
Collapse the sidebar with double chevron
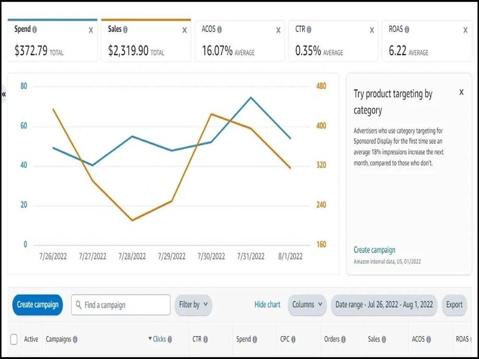pos(4,94)
